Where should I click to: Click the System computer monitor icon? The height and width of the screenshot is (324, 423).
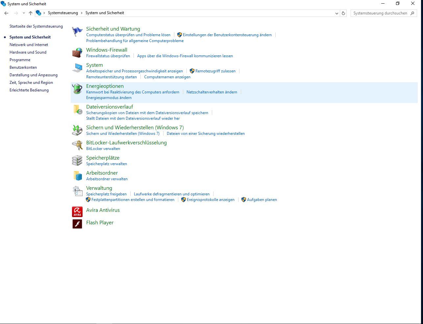(x=77, y=68)
